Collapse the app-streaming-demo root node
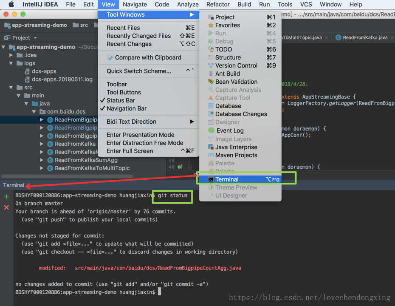 pyautogui.click(x=3, y=47)
